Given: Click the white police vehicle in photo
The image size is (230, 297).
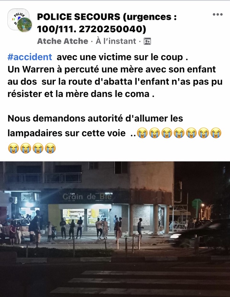Looking at the screenshot, I should tap(16, 228).
